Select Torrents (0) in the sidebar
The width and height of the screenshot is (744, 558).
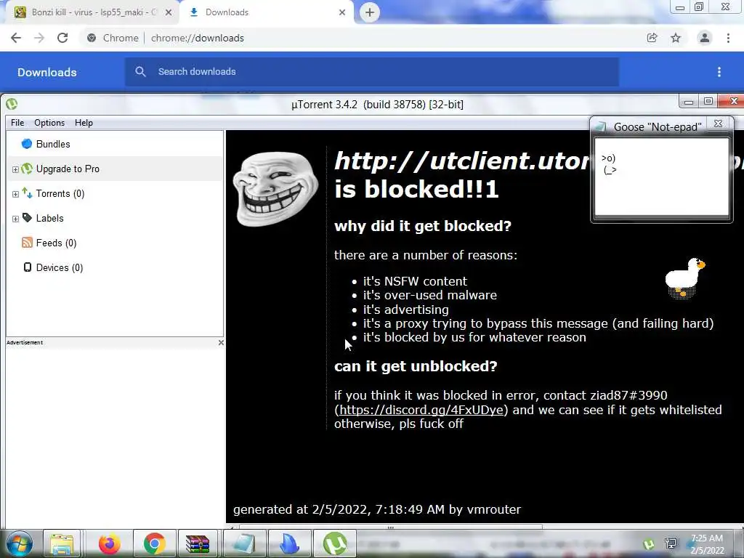click(x=60, y=193)
